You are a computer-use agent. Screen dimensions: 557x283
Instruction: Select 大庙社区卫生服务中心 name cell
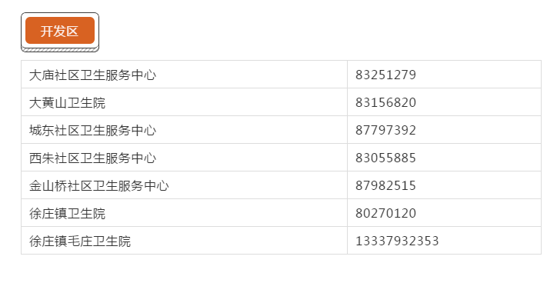[x=184, y=75]
